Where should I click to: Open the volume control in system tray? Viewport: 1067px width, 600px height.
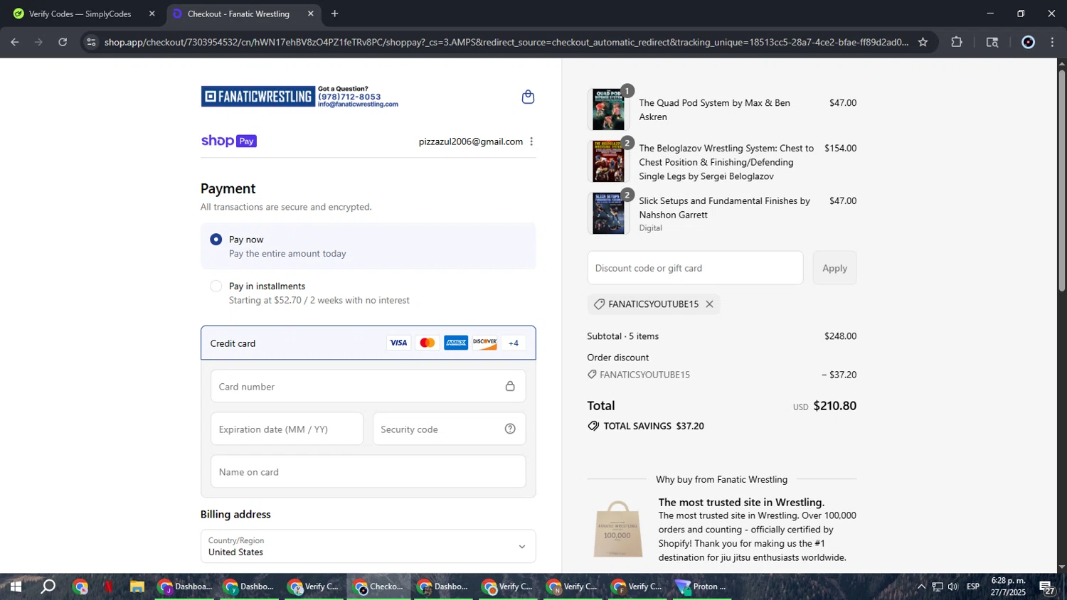point(952,587)
